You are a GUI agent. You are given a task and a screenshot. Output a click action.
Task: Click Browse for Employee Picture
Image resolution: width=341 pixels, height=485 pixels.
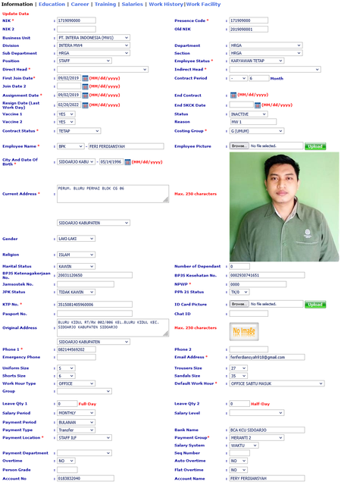point(239,145)
